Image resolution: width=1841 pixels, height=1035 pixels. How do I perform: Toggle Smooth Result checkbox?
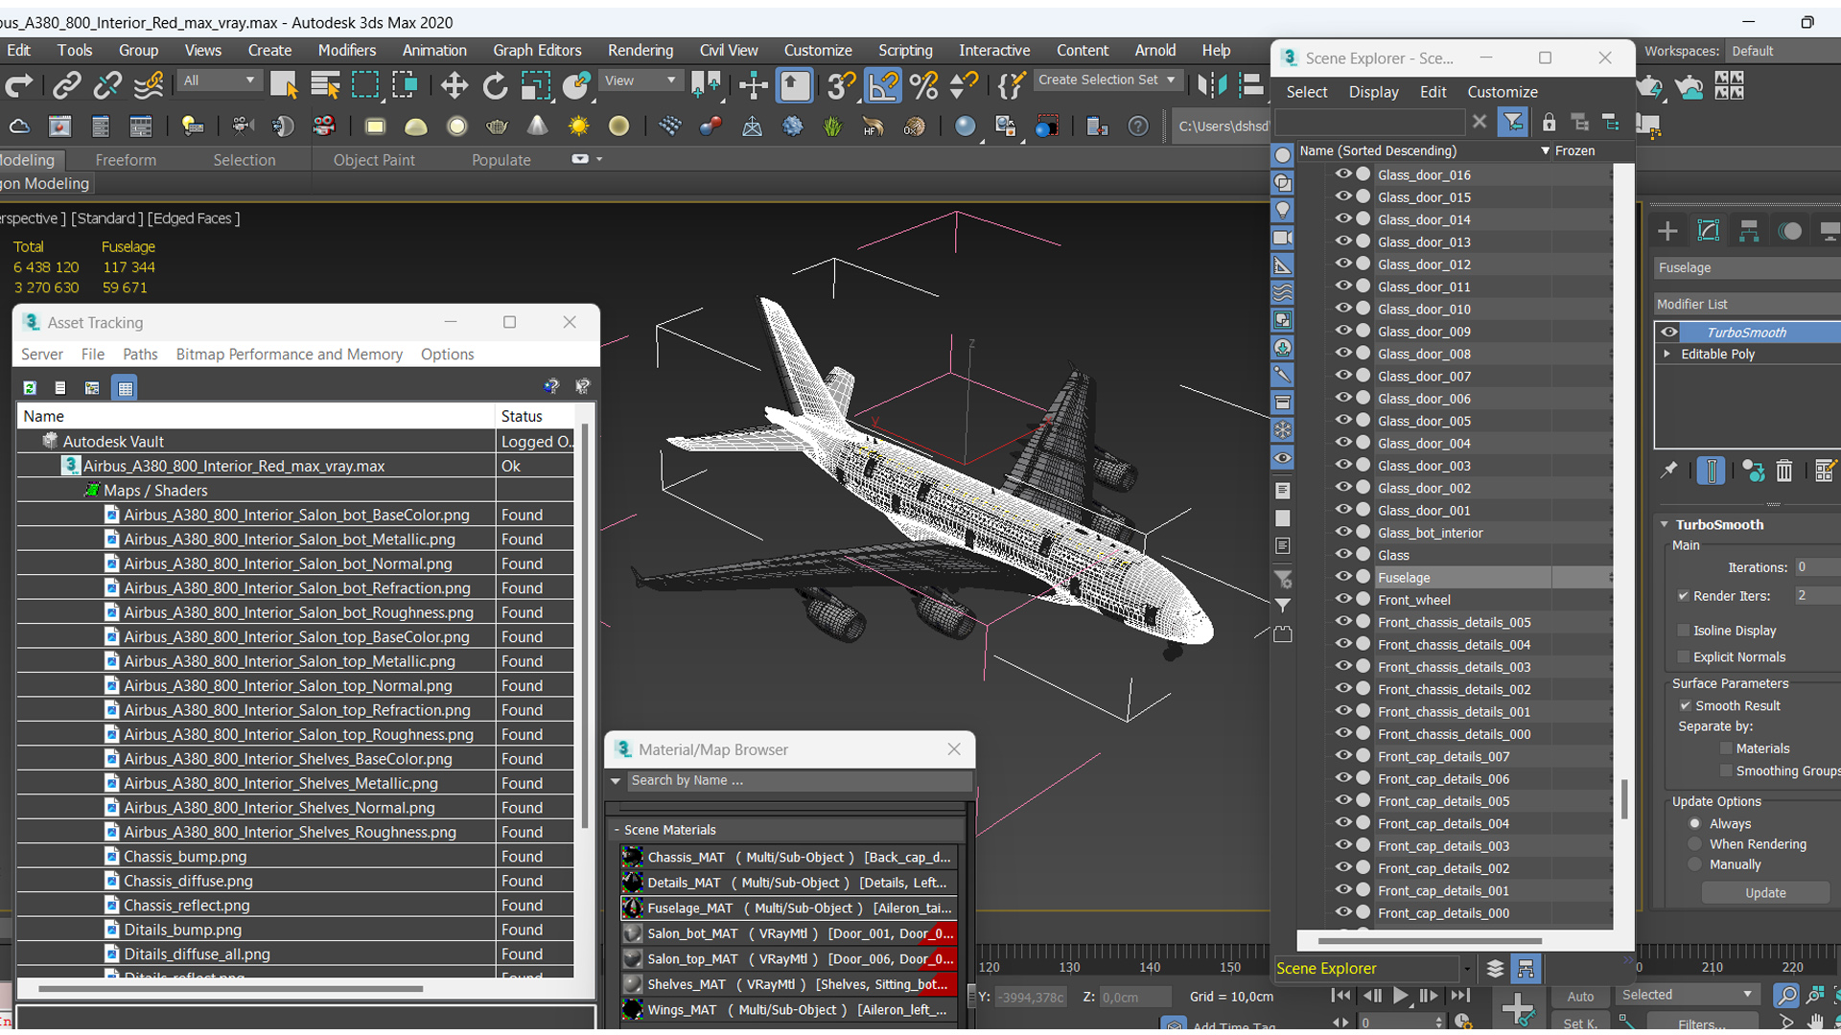(1685, 705)
